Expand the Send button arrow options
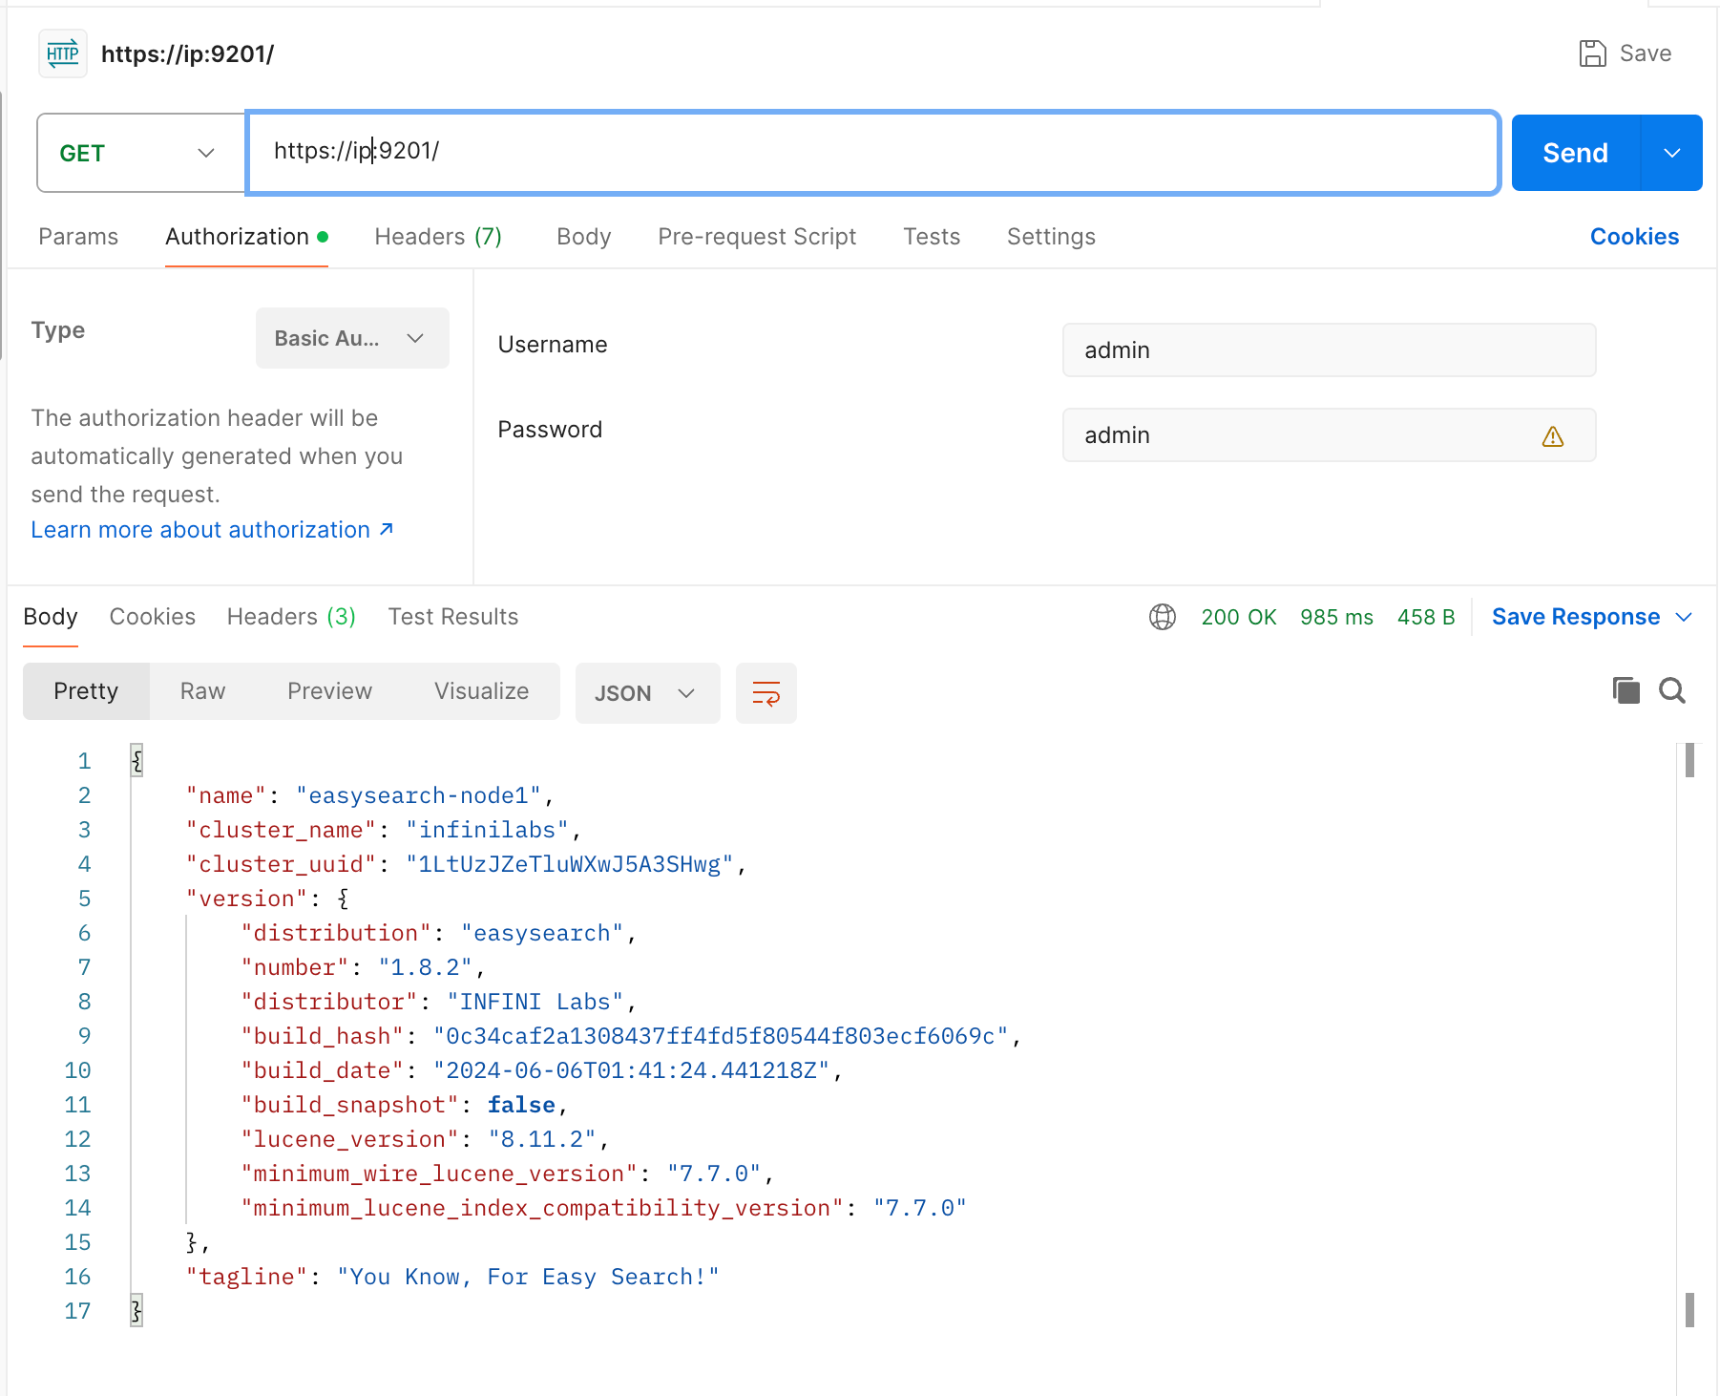 tap(1672, 153)
